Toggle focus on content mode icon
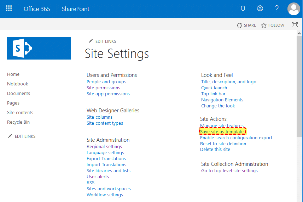The image size is (303, 202). pos(295,25)
